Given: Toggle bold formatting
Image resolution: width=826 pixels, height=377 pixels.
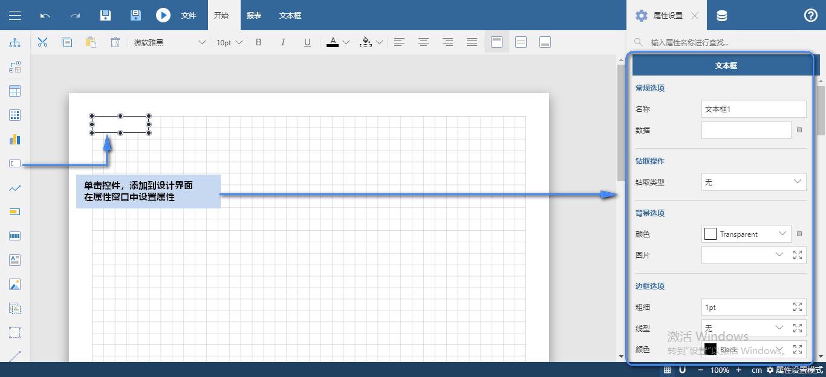Looking at the screenshot, I should [x=259, y=42].
